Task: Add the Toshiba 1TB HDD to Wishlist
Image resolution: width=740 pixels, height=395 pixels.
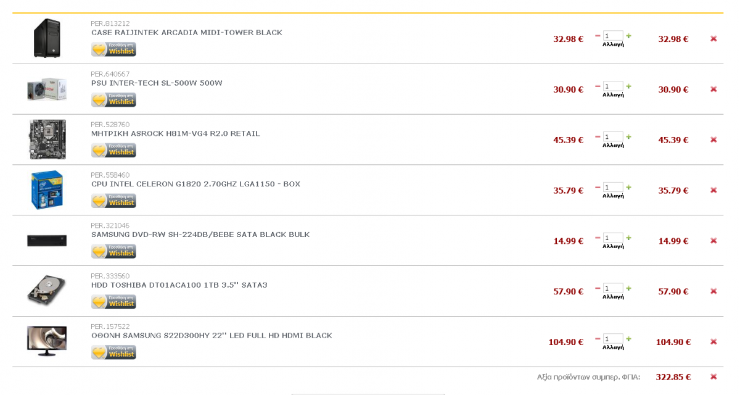Action: tap(113, 302)
